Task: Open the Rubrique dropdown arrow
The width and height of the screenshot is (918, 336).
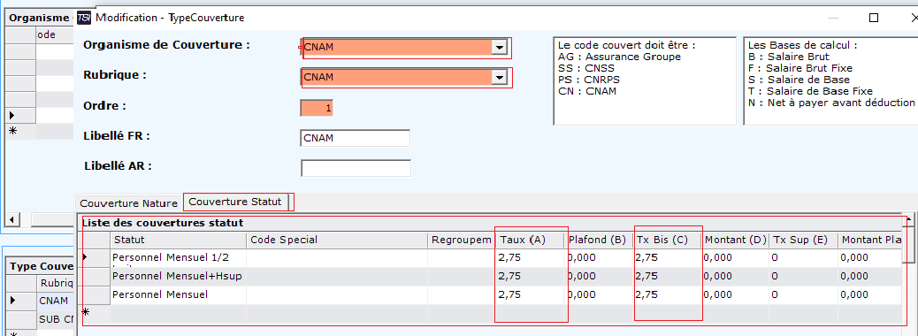Action: click(499, 77)
